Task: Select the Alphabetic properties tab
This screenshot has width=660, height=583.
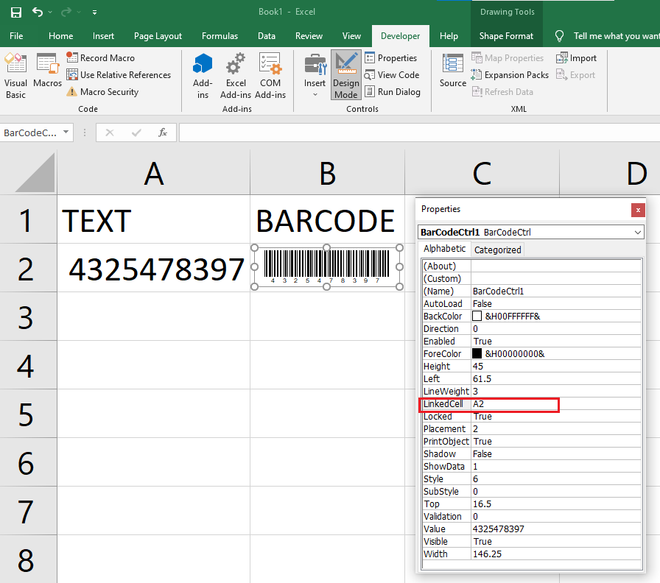Action: click(444, 249)
